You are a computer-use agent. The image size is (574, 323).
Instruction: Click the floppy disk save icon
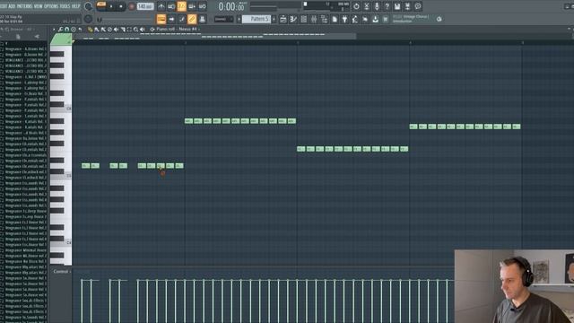point(397,6)
